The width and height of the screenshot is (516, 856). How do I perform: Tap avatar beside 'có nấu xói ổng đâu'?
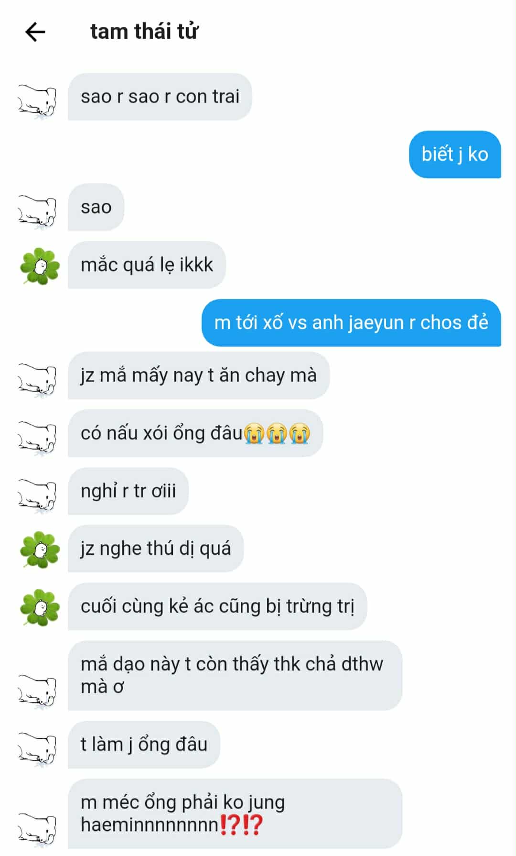pos(37,438)
